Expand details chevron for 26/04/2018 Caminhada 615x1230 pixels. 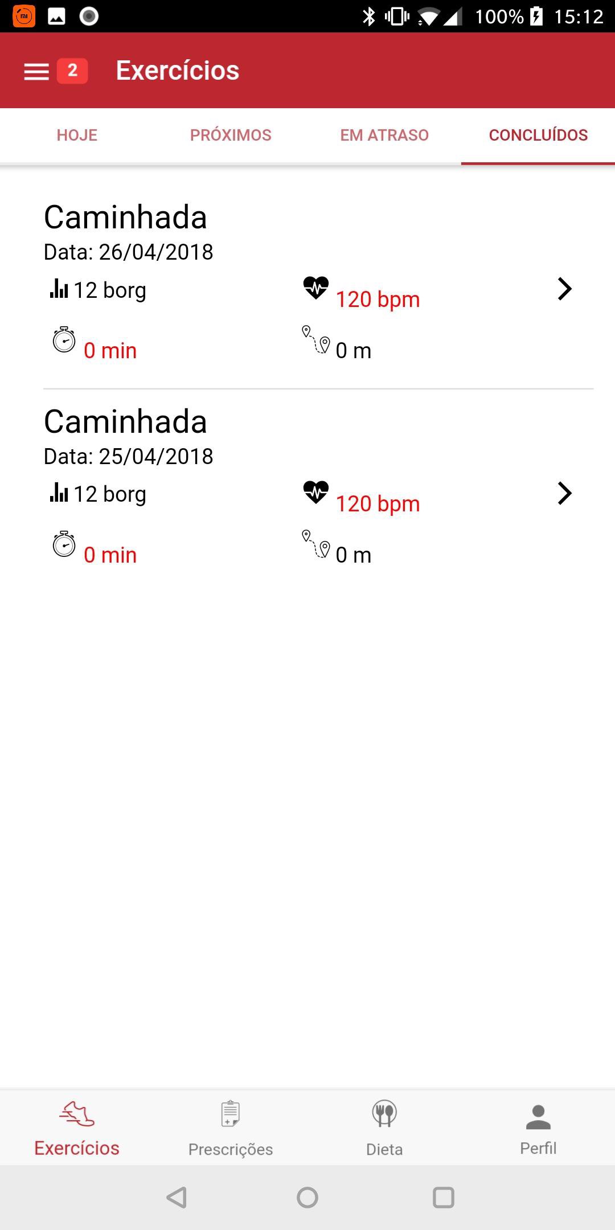(x=564, y=289)
